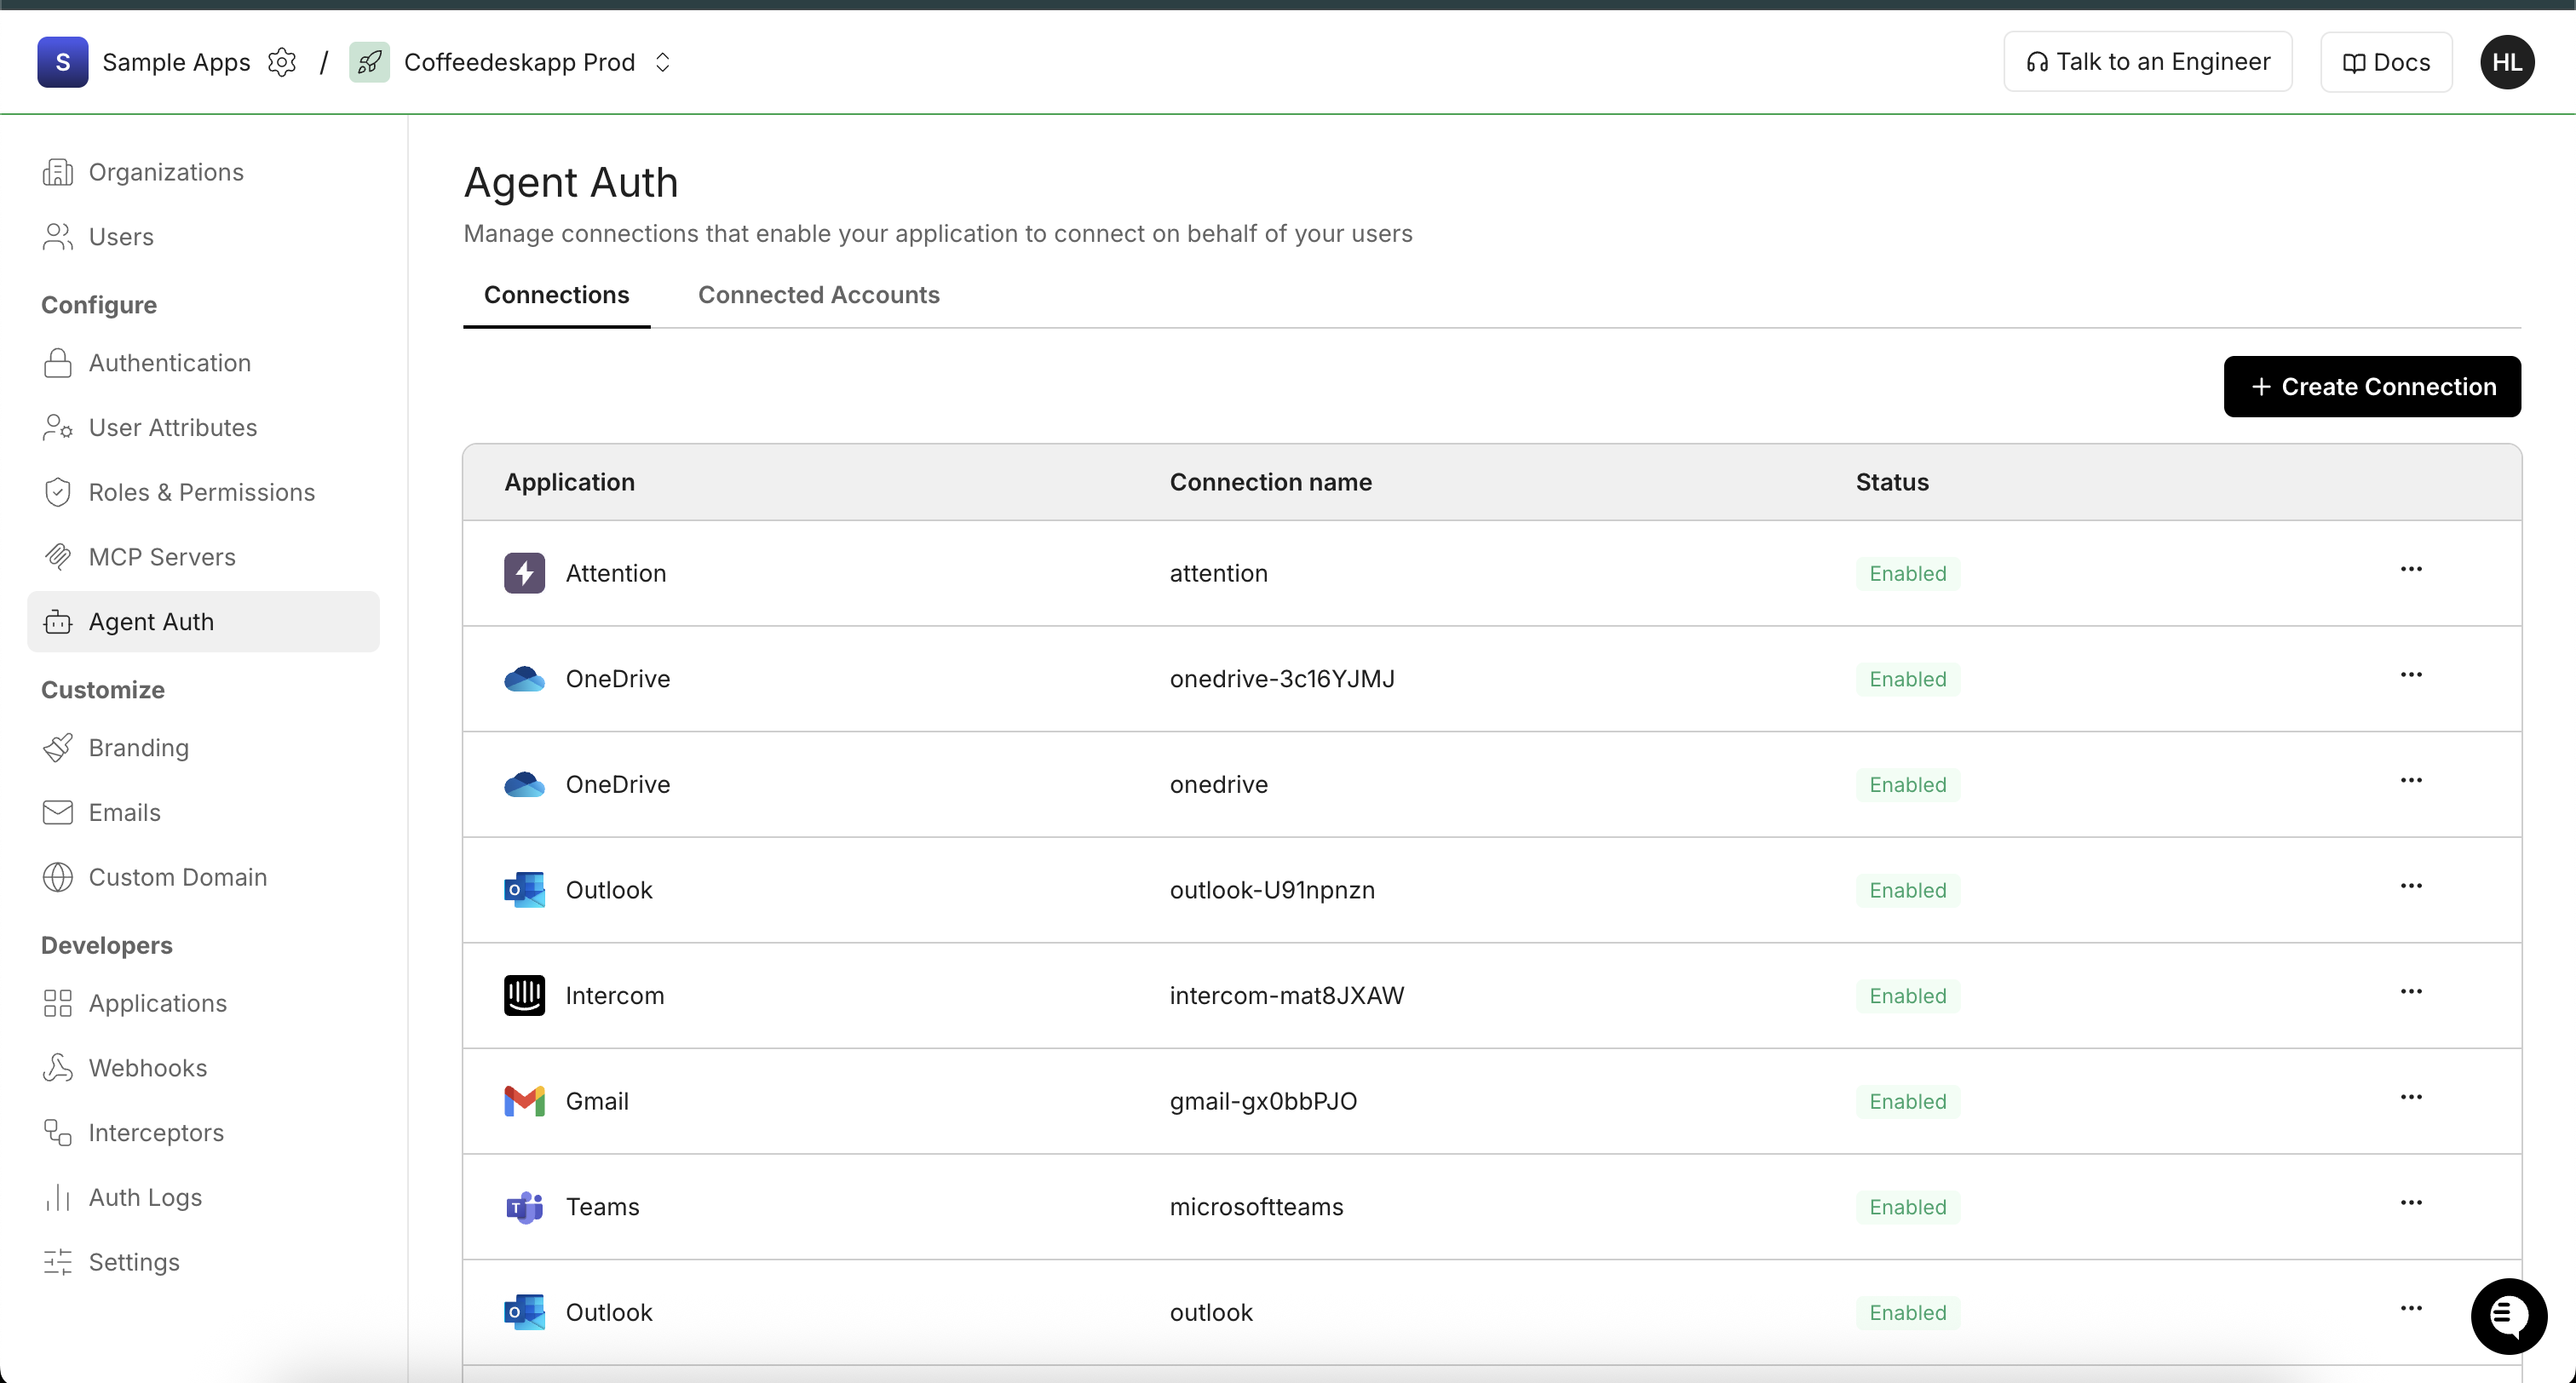The width and height of the screenshot is (2576, 1383).
Task: Open the Organizations section in the sidebar
Action: 165,172
